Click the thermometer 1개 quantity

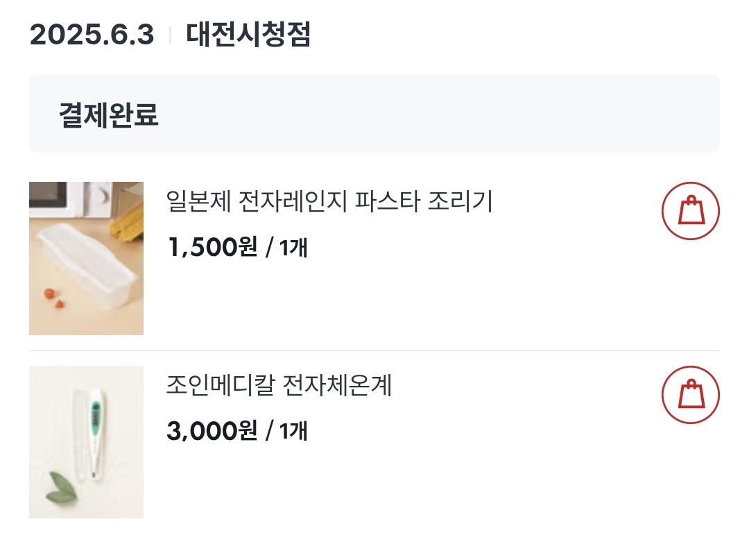click(x=293, y=431)
